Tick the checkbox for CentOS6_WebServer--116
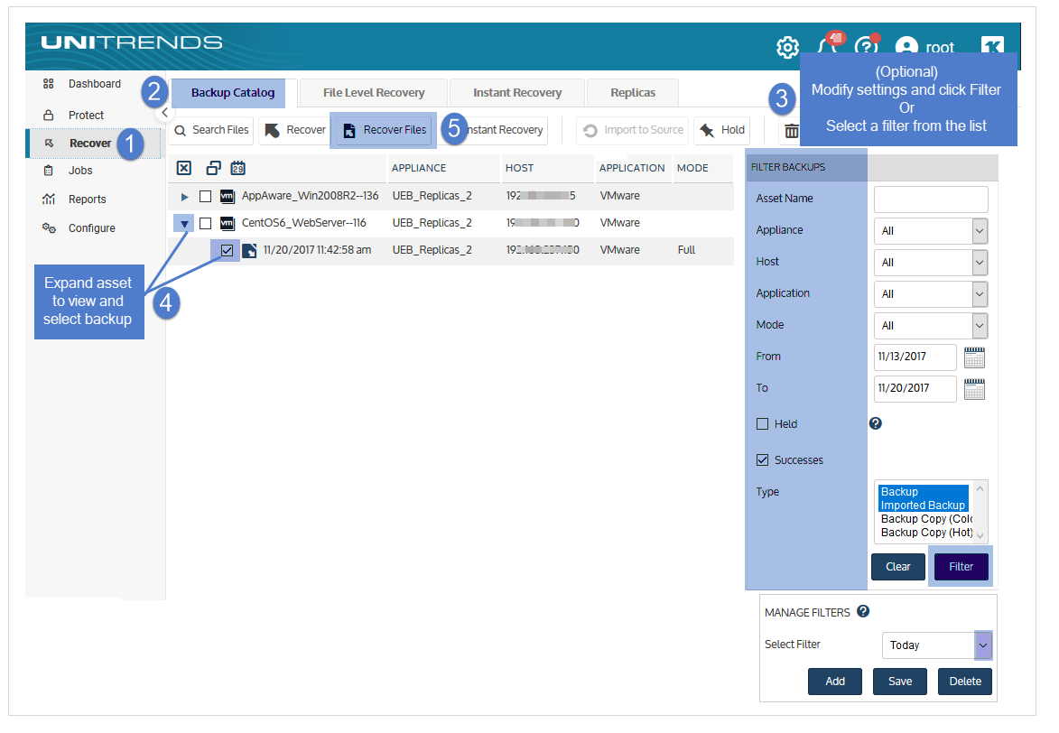This screenshot has height=733, width=1059. [x=205, y=224]
